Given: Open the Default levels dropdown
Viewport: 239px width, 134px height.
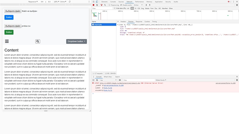Looking at the screenshot, I should pos(161,80).
